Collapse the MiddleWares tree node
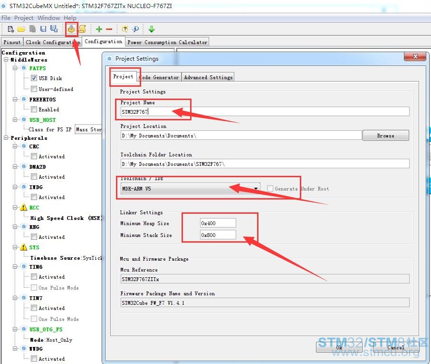This screenshot has width=431, height=364. (6, 59)
